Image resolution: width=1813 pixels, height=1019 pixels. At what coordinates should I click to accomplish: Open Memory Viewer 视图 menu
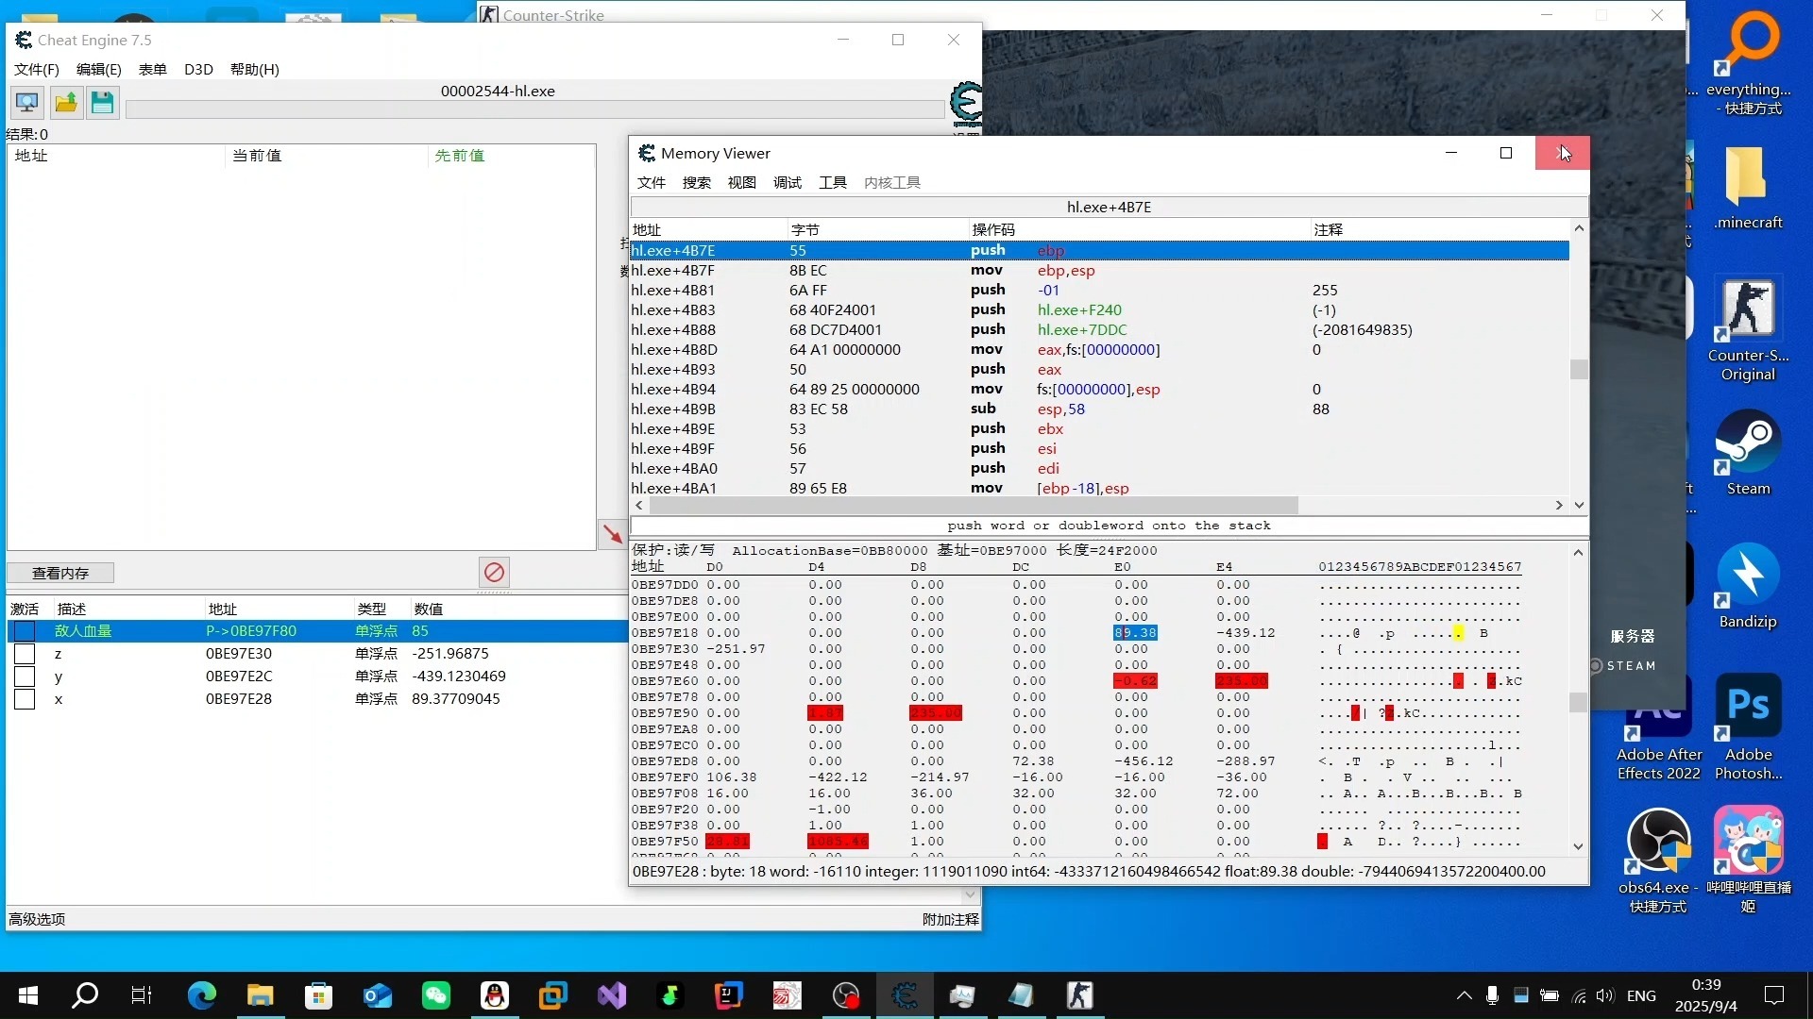(x=742, y=182)
